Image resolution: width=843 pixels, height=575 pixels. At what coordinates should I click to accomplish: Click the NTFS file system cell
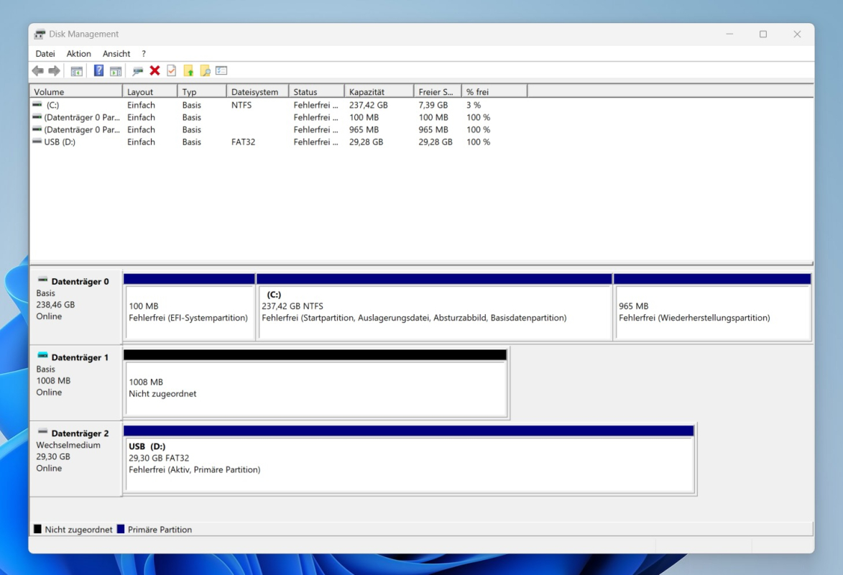[x=241, y=105]
